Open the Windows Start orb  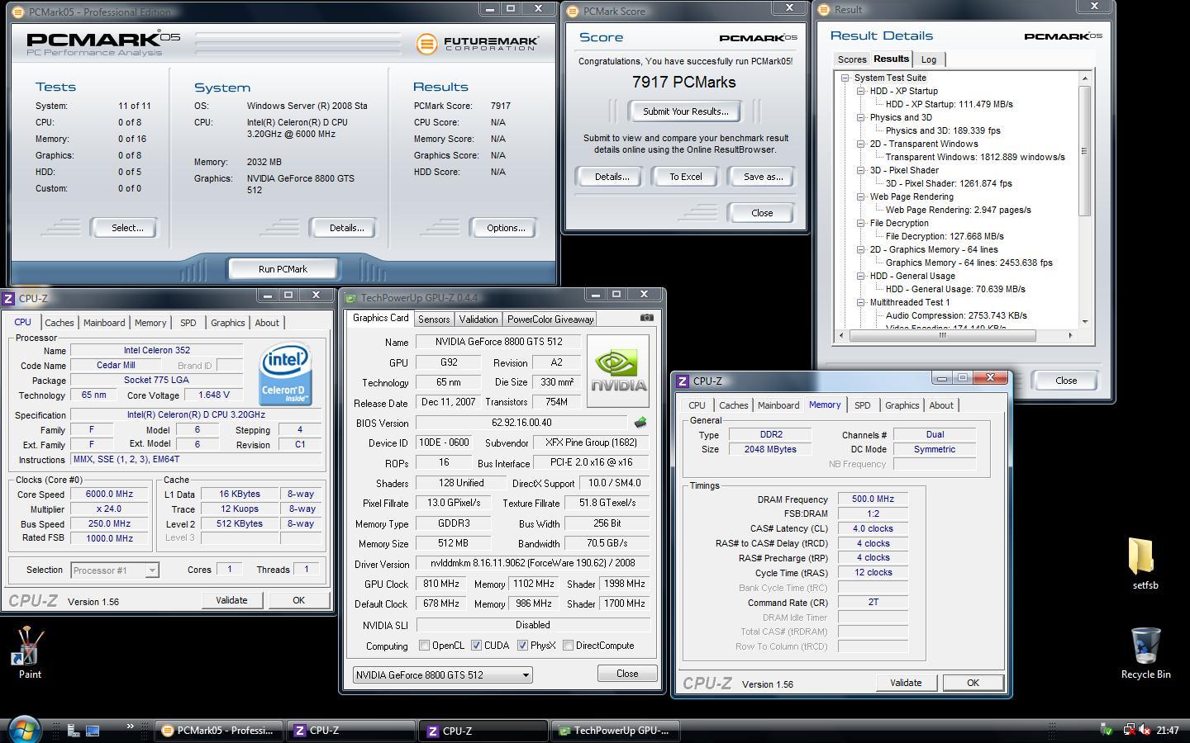tap(23, 729)
